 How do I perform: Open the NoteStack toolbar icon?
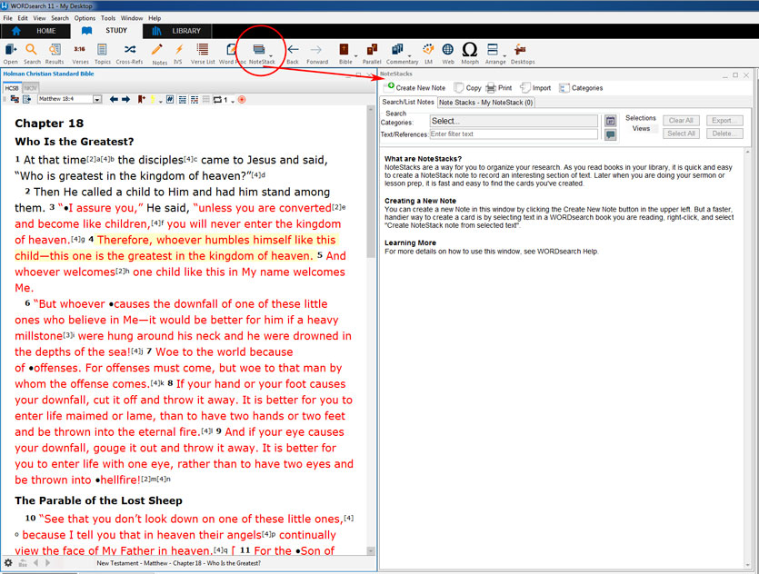(x=259, y=50)
